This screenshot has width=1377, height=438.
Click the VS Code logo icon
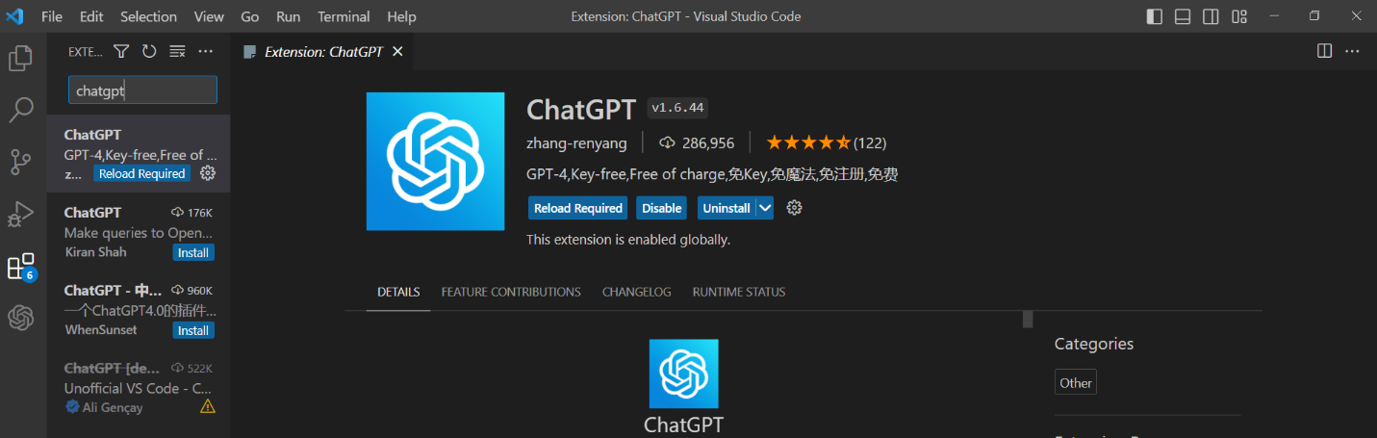tap(14, 16)
